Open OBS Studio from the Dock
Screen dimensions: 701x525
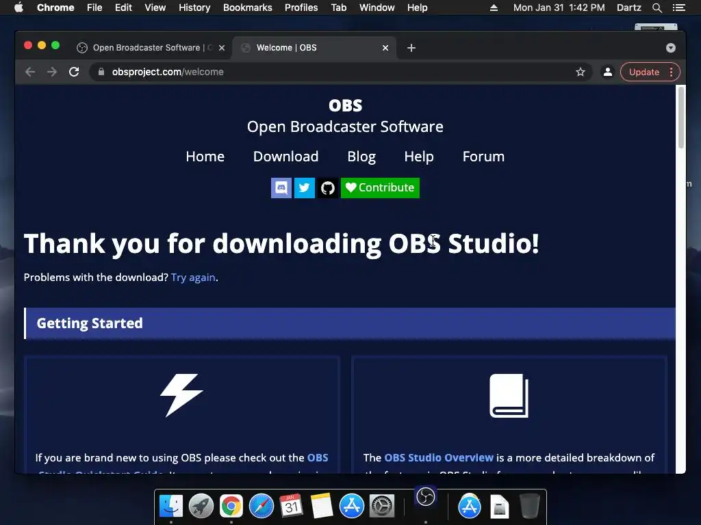coord(426,496)
